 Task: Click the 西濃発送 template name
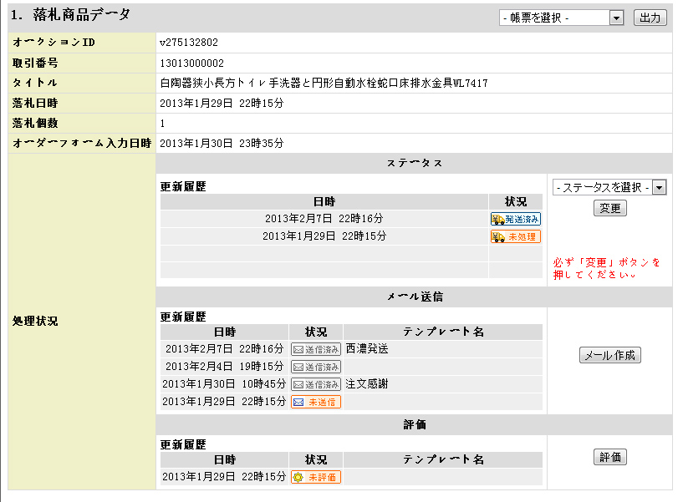pyautogui.click(x=367, y=349)
